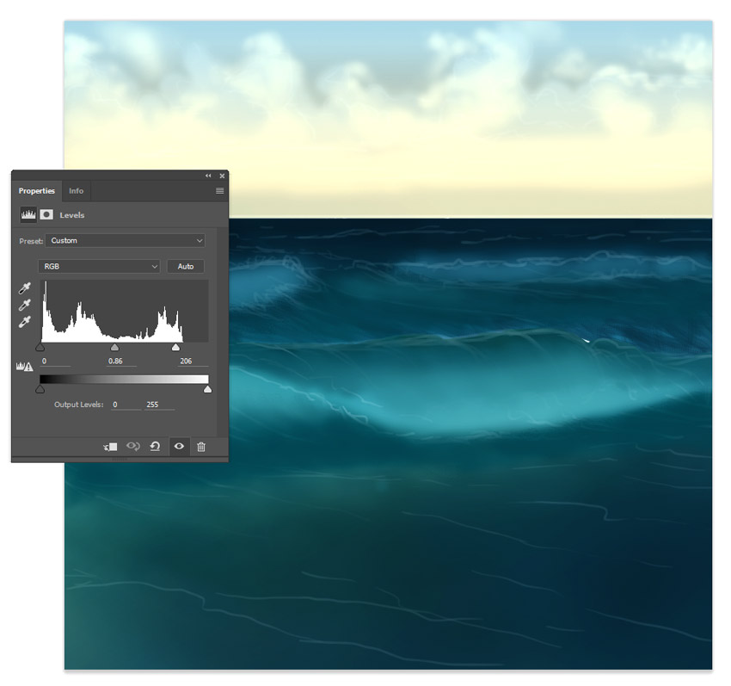
Task: Click the clip adjustment to layer icon
Action: coord(108,446)
